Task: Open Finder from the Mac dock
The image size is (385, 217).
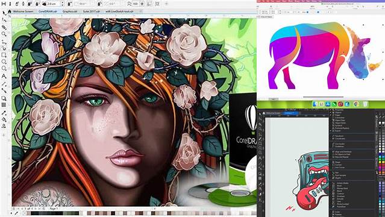Action: click(x=315, y=104)
